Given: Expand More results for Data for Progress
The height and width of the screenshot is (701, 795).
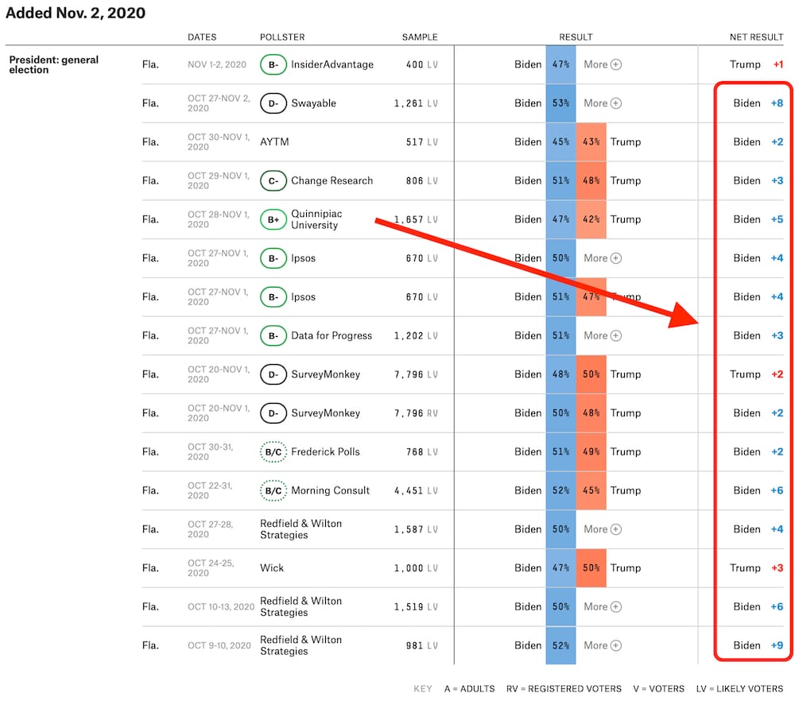Looking at the screenshot, I should [x=603, y=335].
